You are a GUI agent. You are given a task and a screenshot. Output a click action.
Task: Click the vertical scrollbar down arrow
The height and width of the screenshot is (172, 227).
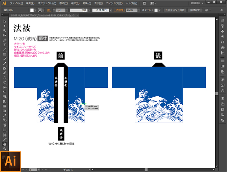point(217,166)
